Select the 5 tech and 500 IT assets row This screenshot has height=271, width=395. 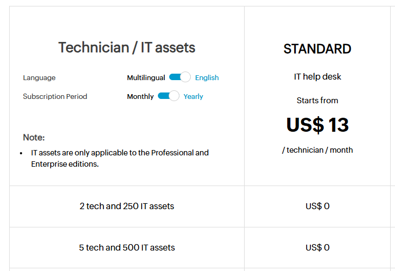(127, 247)
